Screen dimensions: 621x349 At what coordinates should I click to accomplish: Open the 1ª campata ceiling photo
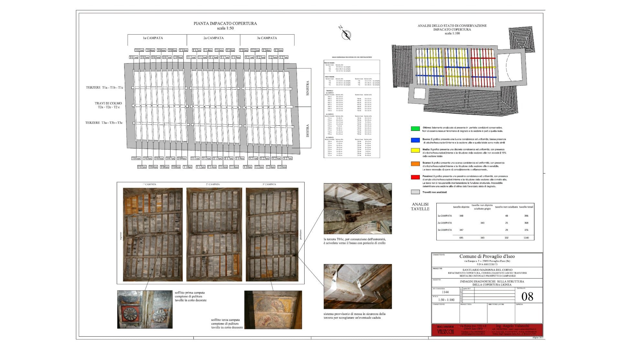[153, 235]
